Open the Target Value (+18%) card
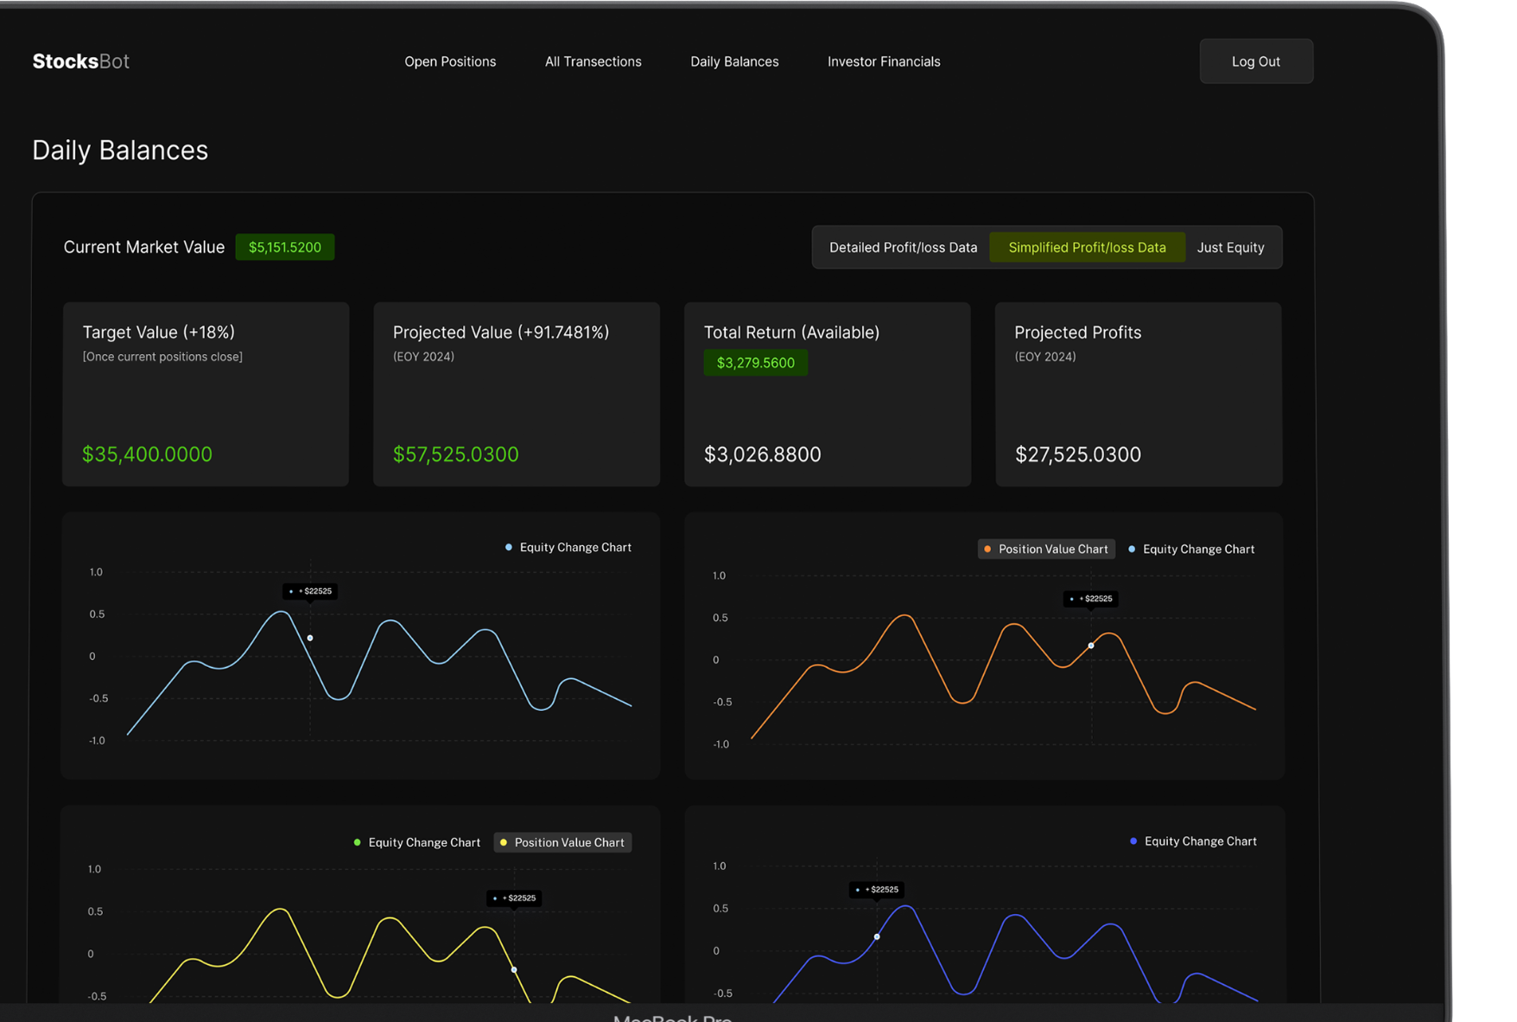This screenshot has width=1517, height=1022. 206,394
